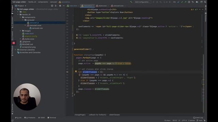Viewport: 218px width, 122px height.
Task: Hide the Project panel with the minus icon
Action: pos(64,6)
